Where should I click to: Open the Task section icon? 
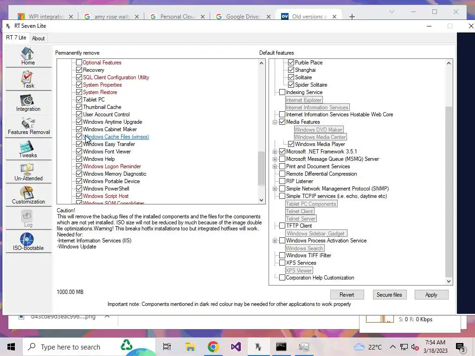(28, 80)
